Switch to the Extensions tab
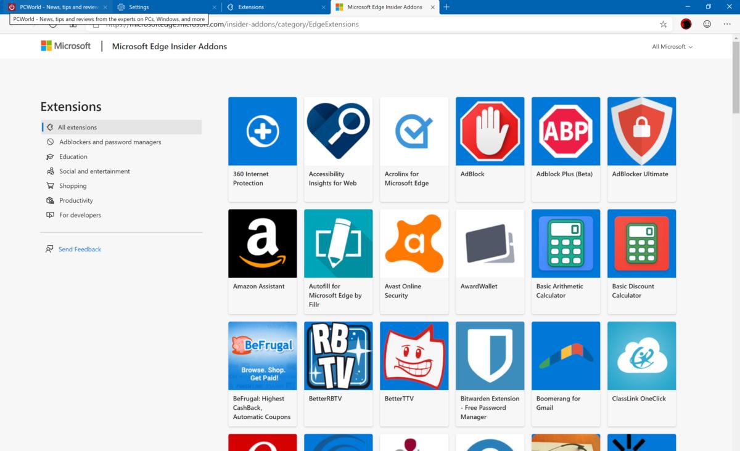The image size is (740, 451). (x=276, y=7)
